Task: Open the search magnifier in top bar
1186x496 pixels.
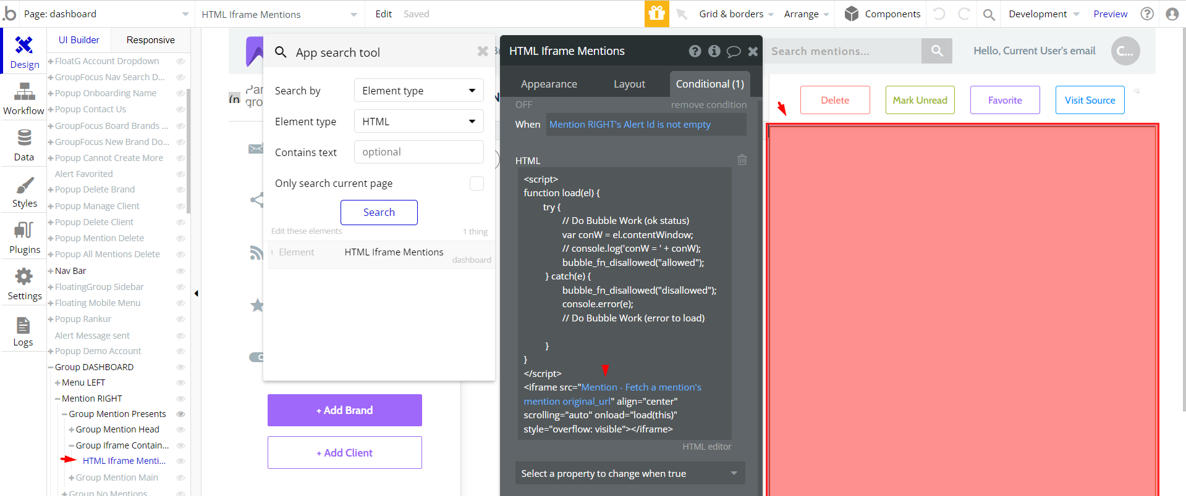Action: click(x=989, y=14)
